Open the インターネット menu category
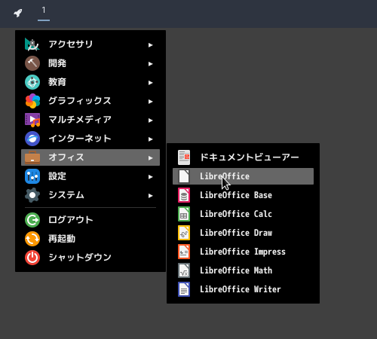 90,139
